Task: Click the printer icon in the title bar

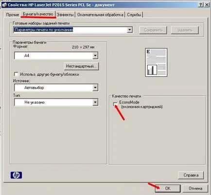Action: pyautogui.click(x=4, y=5)
